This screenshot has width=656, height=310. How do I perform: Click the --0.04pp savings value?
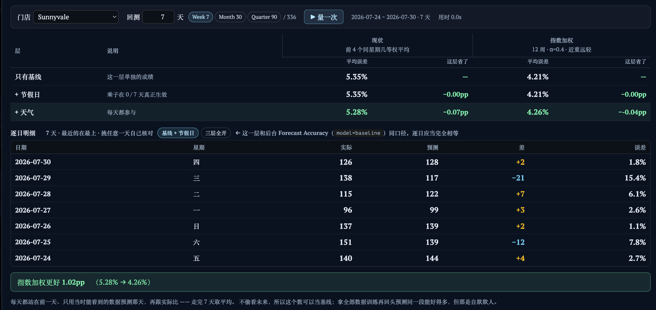pyautogui.click(x=632, y=112)
